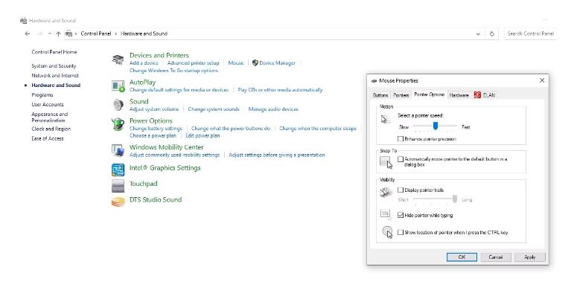The width and height of the screenshot is (574, 293).
Task: Refresh the Control Panel view
Action: point(491,33)
